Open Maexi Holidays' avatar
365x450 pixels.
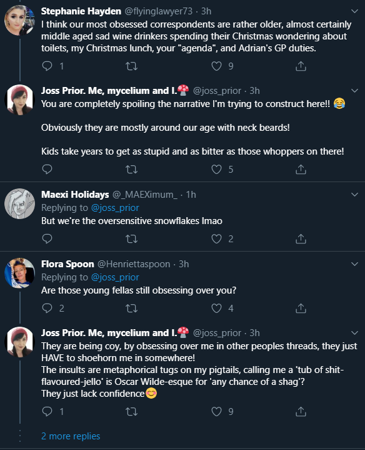pyautogui.click(x=19, y=203)
